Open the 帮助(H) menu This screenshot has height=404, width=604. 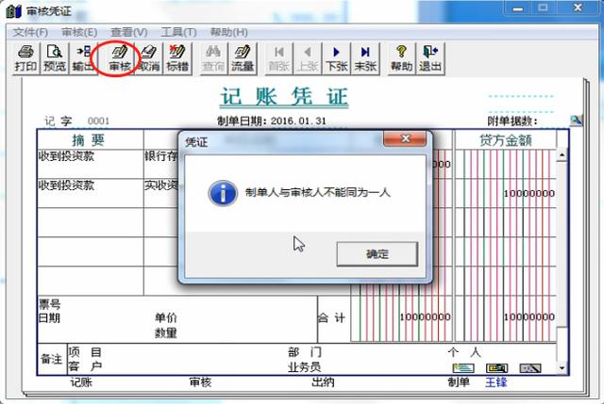[x=228, y=32]
